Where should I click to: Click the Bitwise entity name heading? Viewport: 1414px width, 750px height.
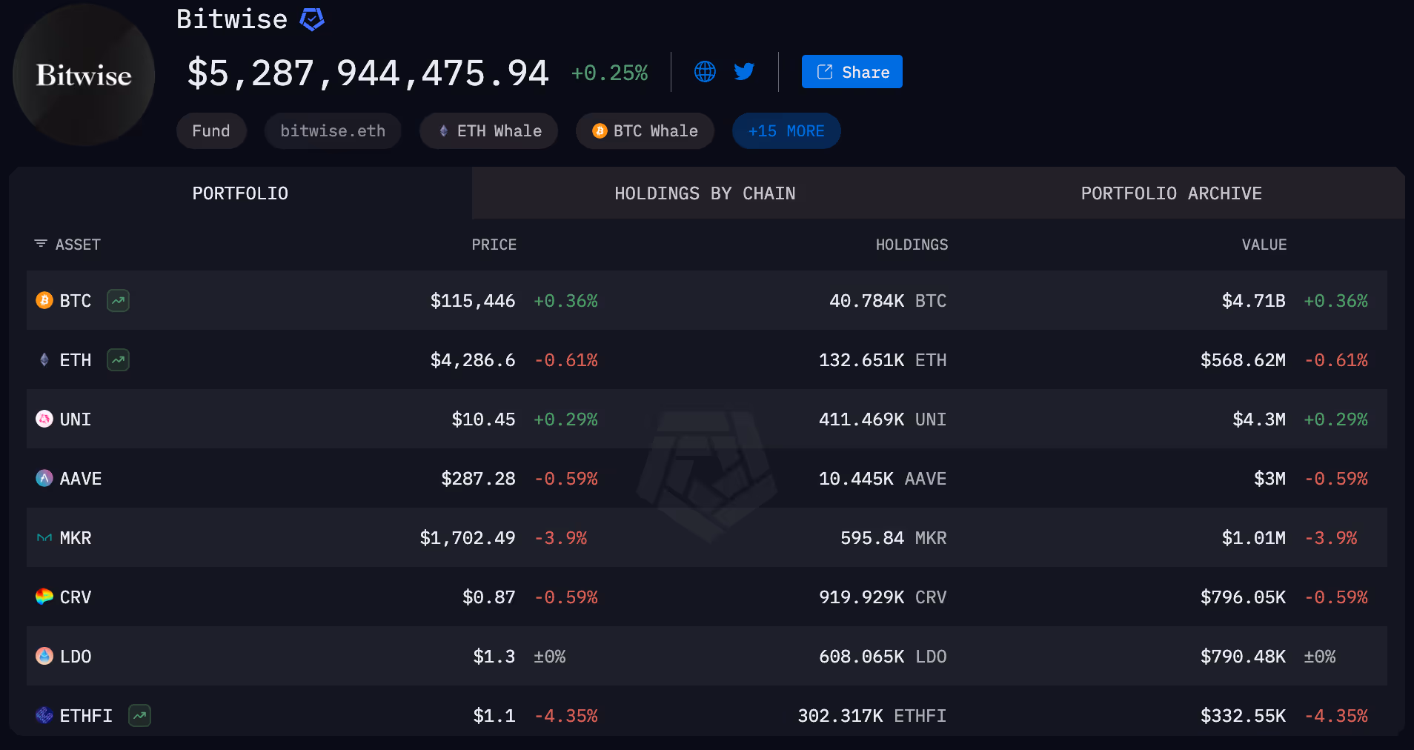pos(232,19)
